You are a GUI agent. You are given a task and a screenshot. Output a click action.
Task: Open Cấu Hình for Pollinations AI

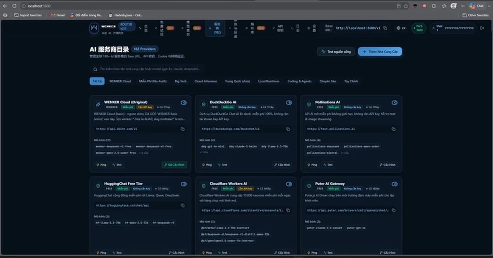coord(387,165)
